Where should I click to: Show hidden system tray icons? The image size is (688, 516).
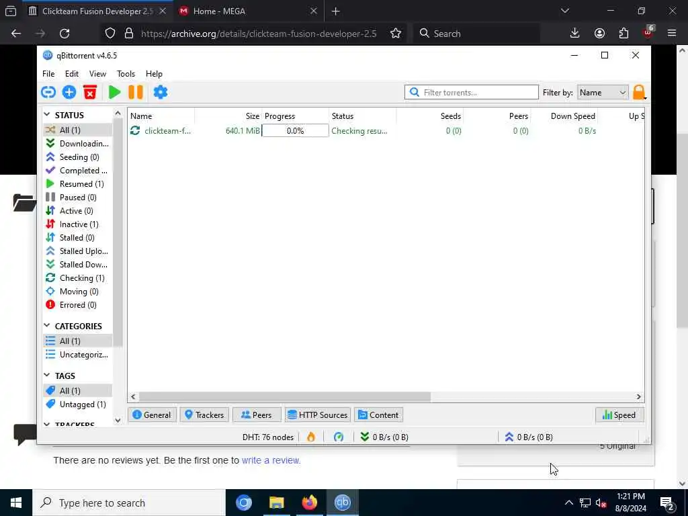(568, 503)
